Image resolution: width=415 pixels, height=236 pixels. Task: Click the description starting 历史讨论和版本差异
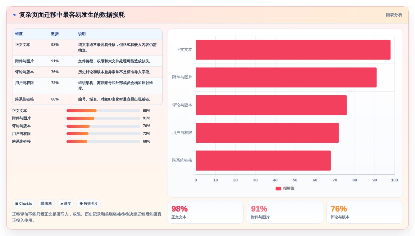pyautogui.click(x=115, y=72)
